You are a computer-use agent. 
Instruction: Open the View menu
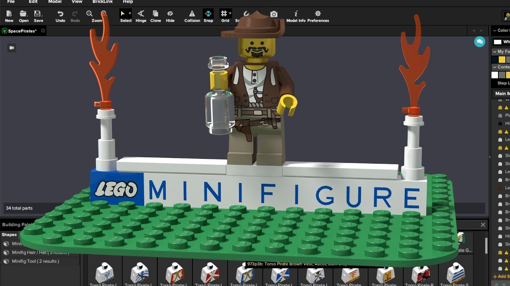77,2
